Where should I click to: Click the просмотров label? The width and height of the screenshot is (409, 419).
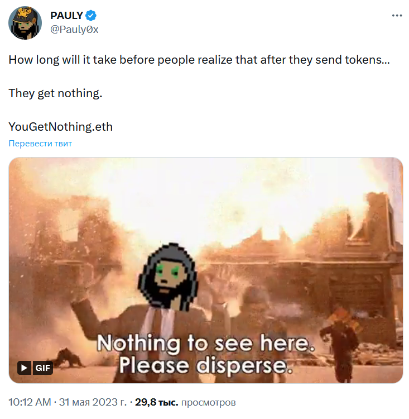click(209, 402)
